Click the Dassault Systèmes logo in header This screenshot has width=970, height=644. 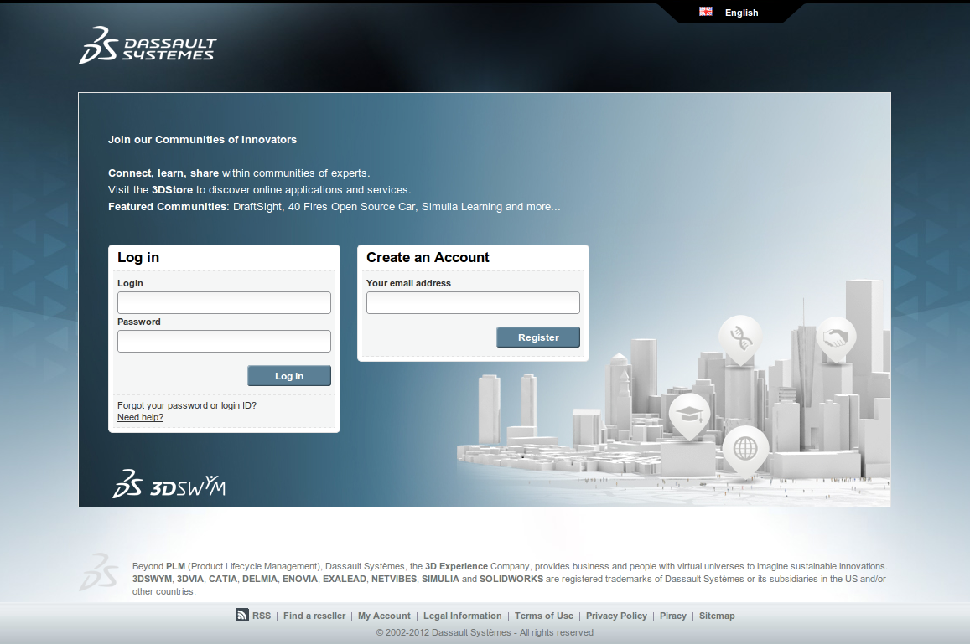pyautogui.click(x=148, y=45)
